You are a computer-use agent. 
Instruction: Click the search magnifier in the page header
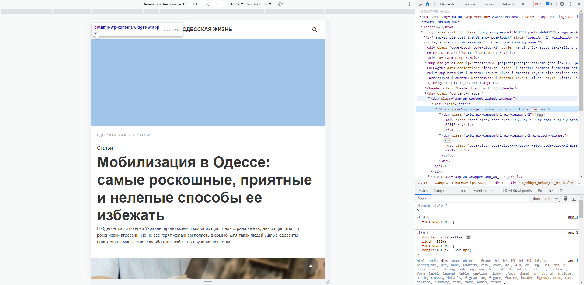(315, 30)
